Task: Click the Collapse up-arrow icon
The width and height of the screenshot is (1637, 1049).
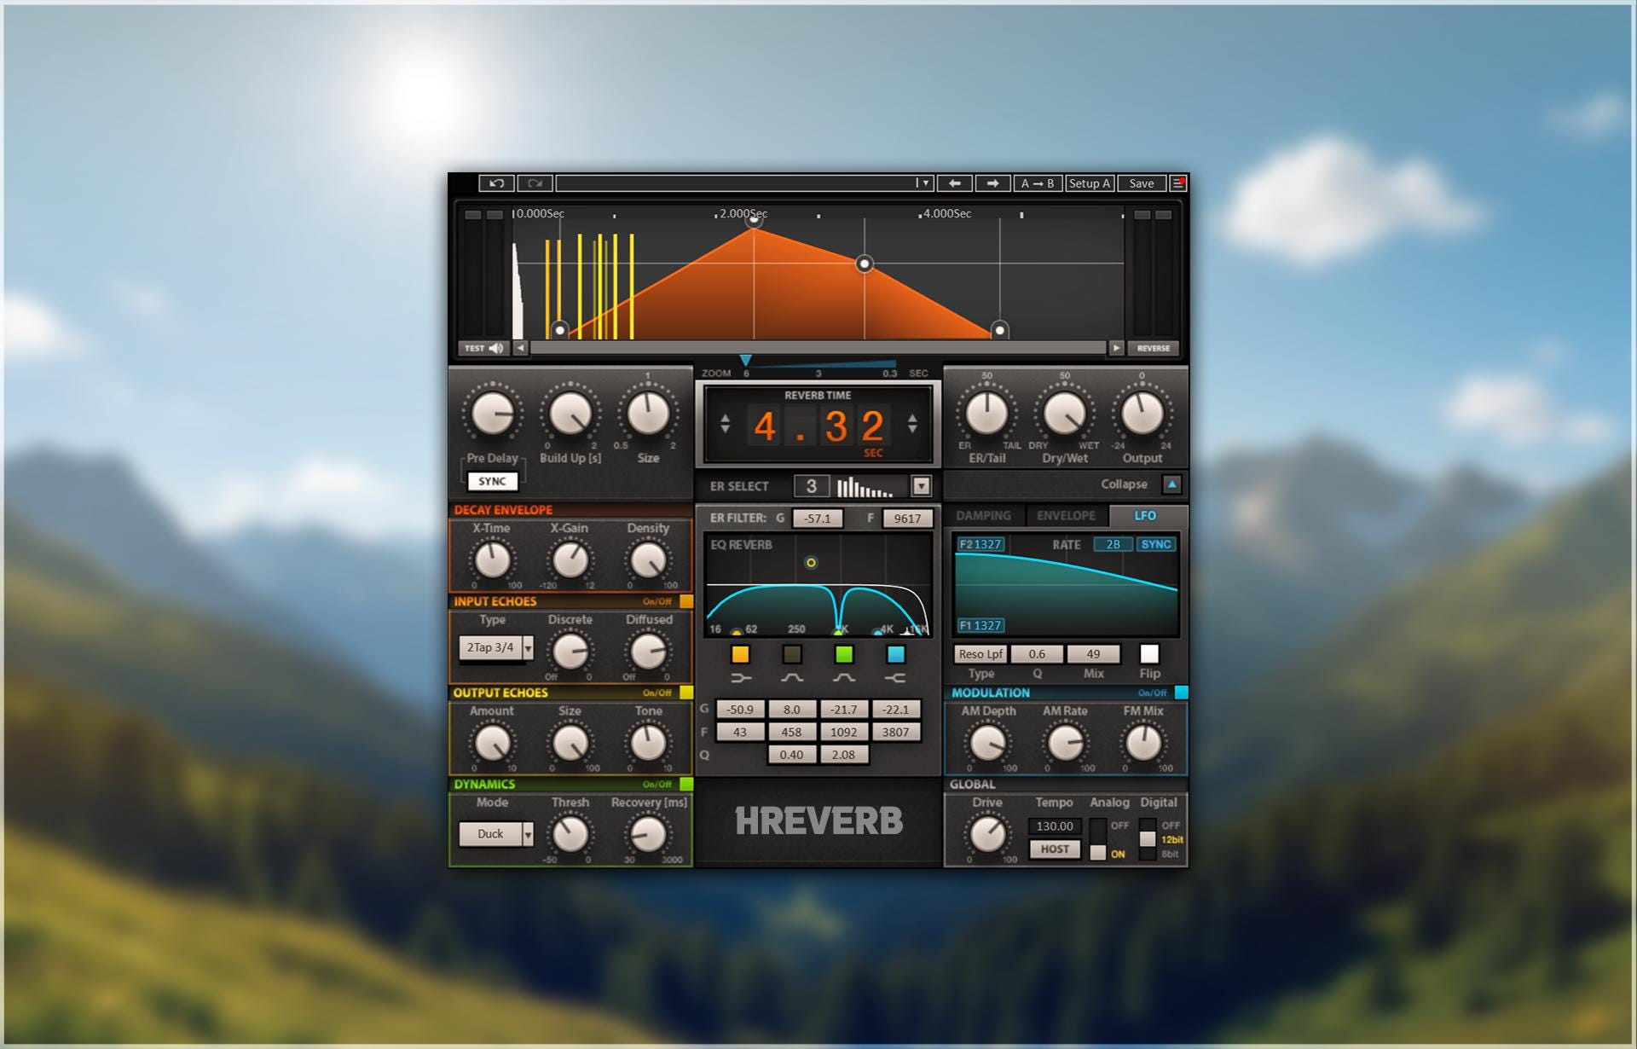Action: click(x=1172, y=484)
